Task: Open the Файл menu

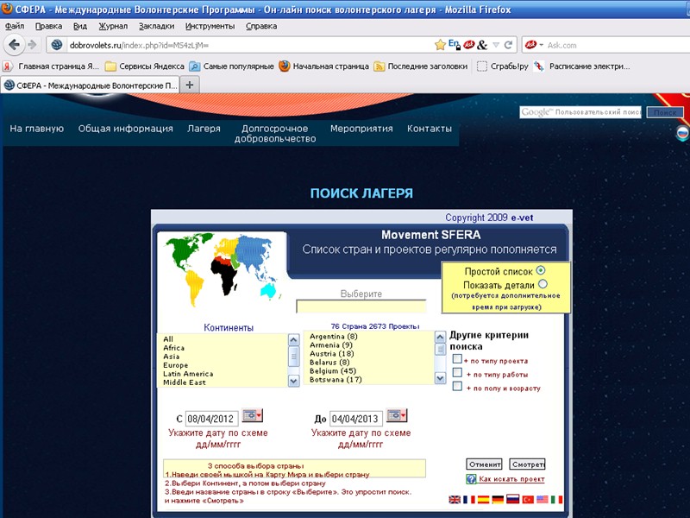Action: click(15, 26)
